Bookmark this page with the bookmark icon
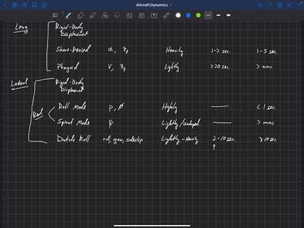This screenshot has width=304, height=228. [34, 5]
